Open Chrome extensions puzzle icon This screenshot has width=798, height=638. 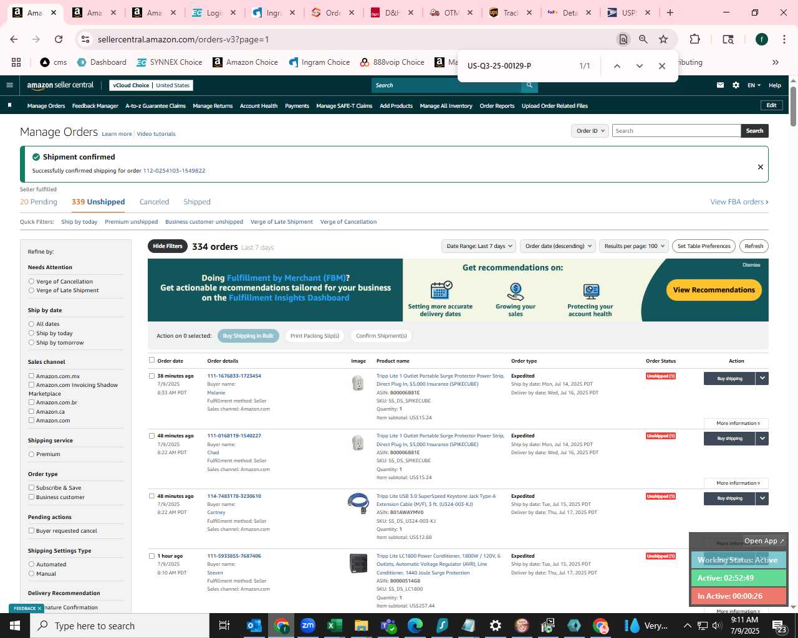[x=695, y=39]
